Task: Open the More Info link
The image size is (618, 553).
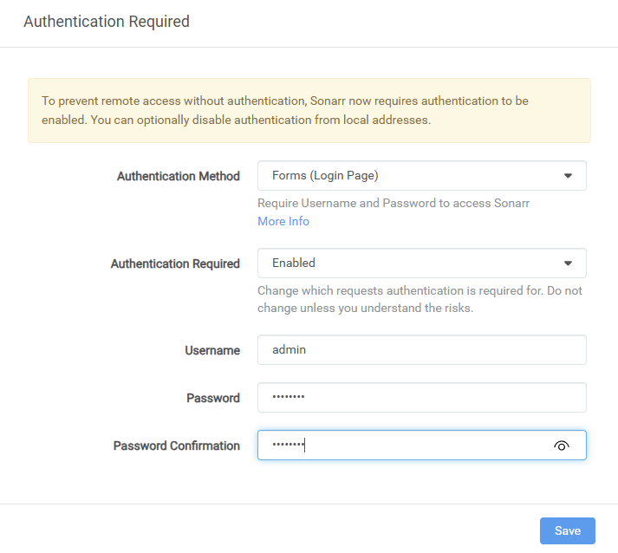Action: click(283, 221)
